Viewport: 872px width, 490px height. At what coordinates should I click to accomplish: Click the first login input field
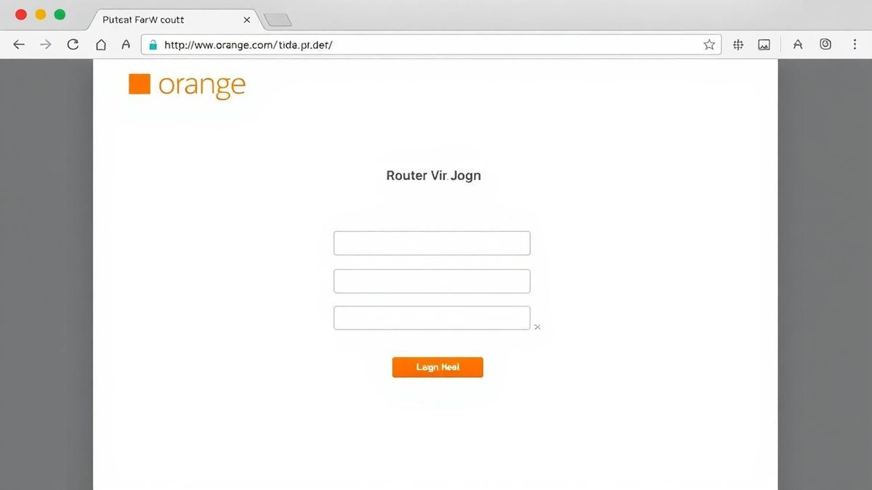(x=432, y=243)
